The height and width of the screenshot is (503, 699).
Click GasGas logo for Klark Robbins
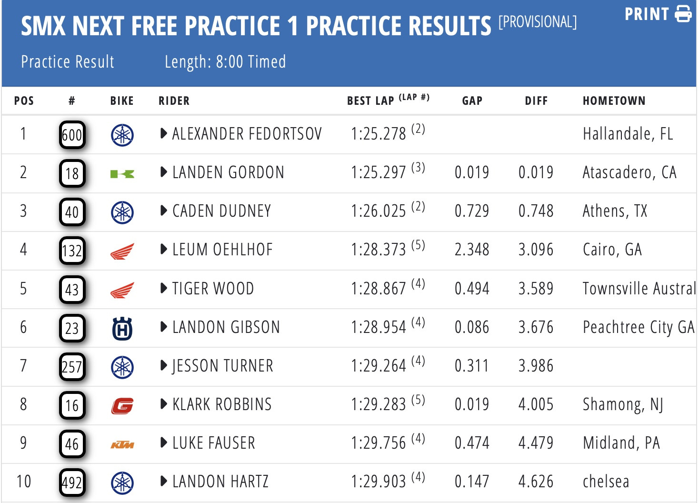pyautogui.click(x=122, y=406)
